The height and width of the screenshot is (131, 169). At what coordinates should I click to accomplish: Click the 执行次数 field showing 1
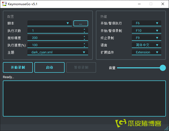(58, 31)
